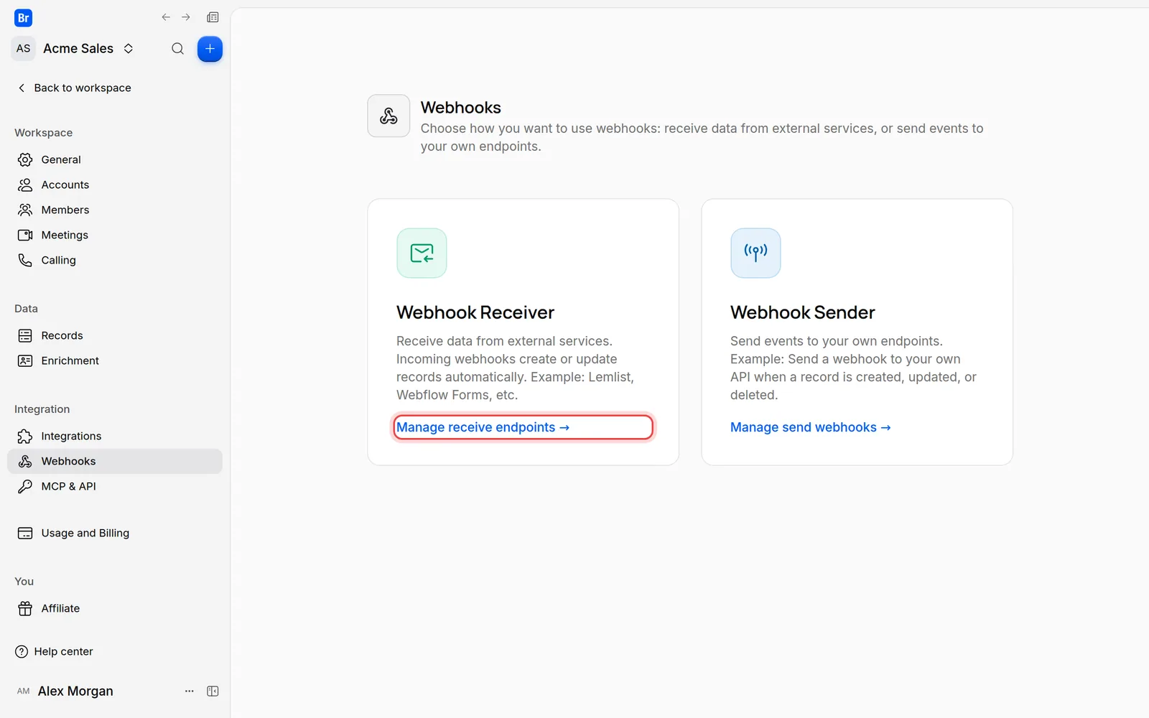Screen dimensions: 1149x718
Task: Click the Webhooks header icon
Action: tap(389, 116)
